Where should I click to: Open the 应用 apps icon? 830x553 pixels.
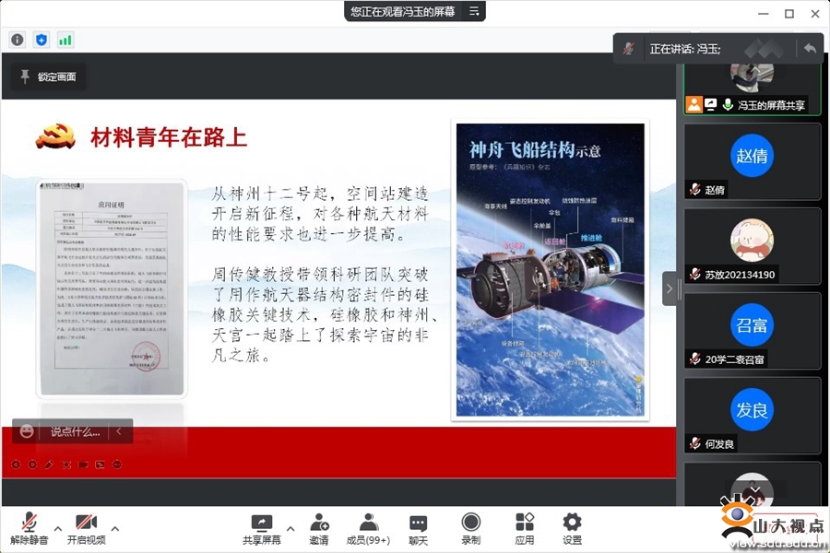click(x=525, y=523)
